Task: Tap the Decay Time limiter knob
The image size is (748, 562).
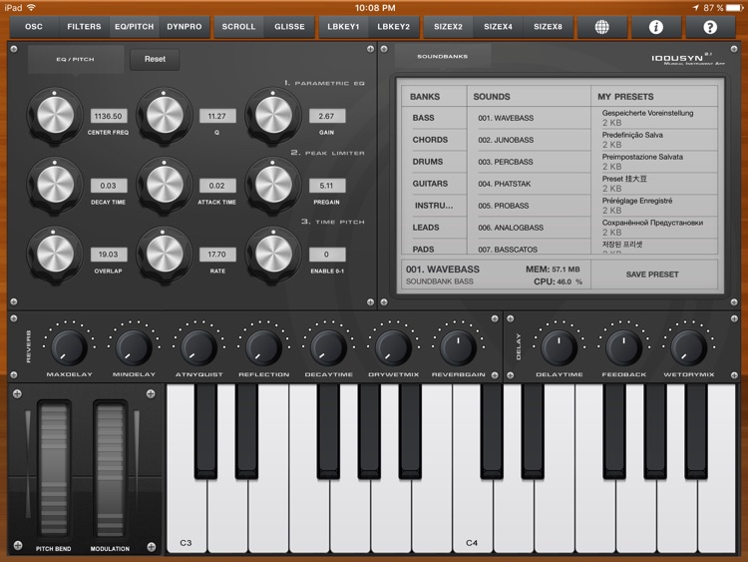Action: [x=55, y=185]
